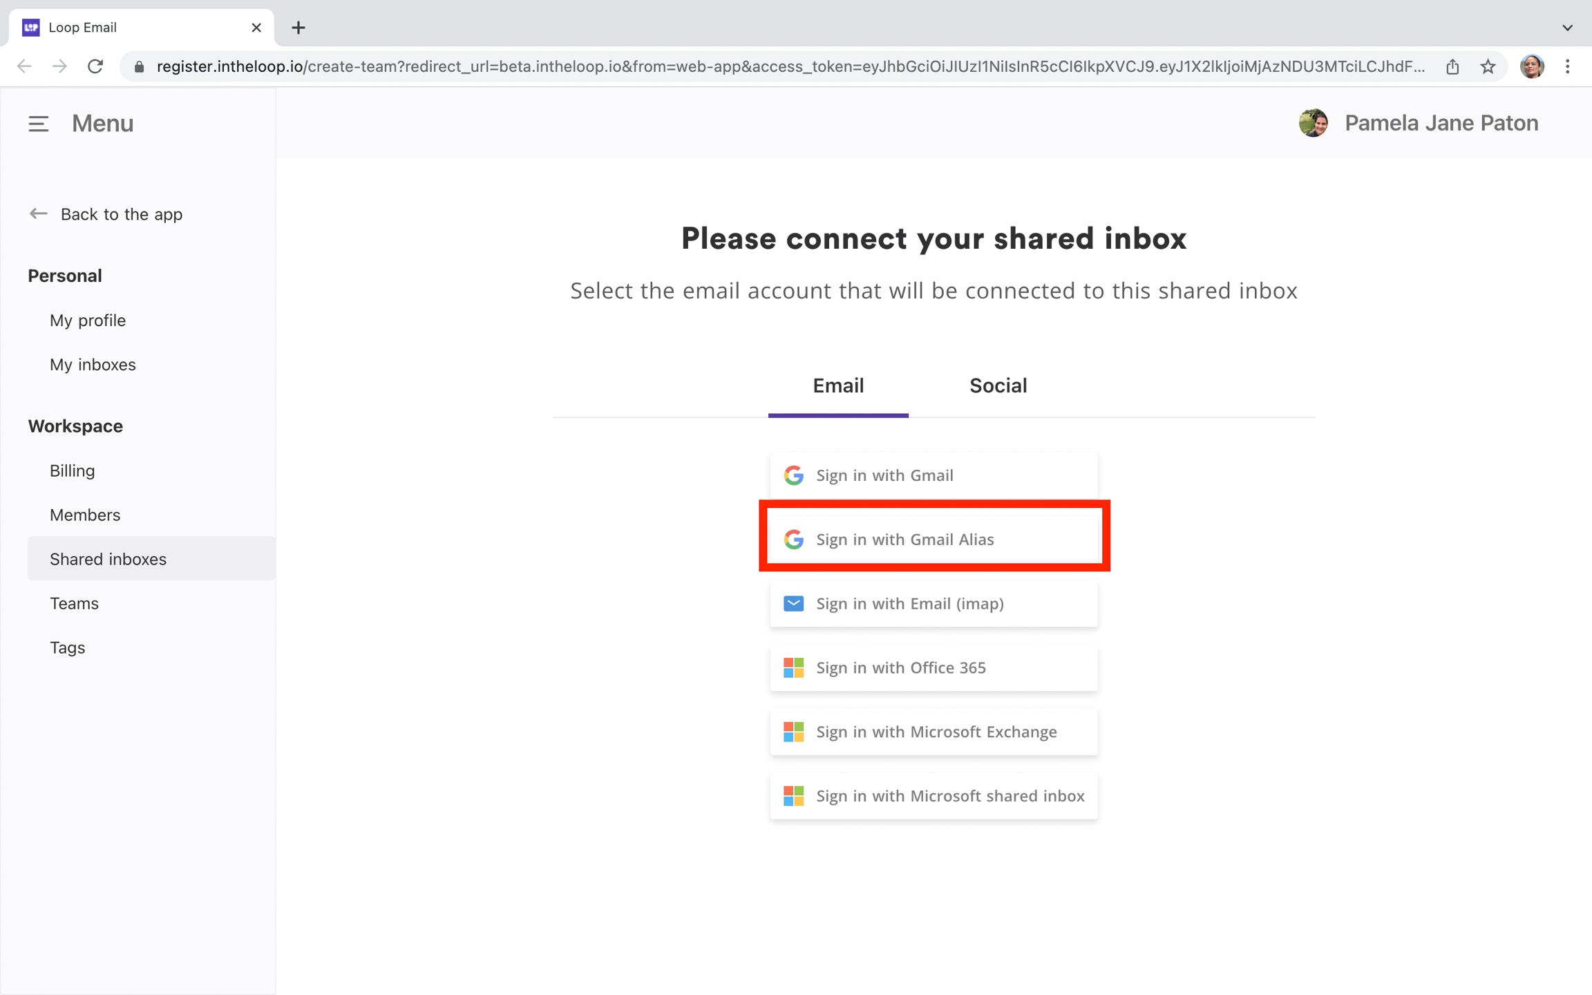Navigate to My profile settings

coord(87,320)
